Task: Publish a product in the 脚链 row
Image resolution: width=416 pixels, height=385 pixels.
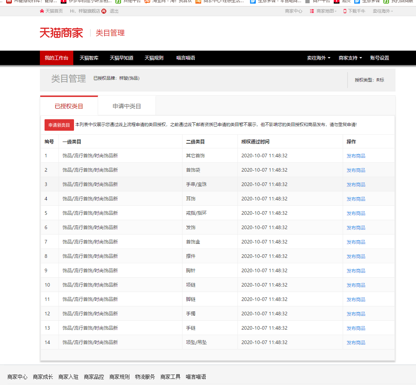Action: (356, 300)
